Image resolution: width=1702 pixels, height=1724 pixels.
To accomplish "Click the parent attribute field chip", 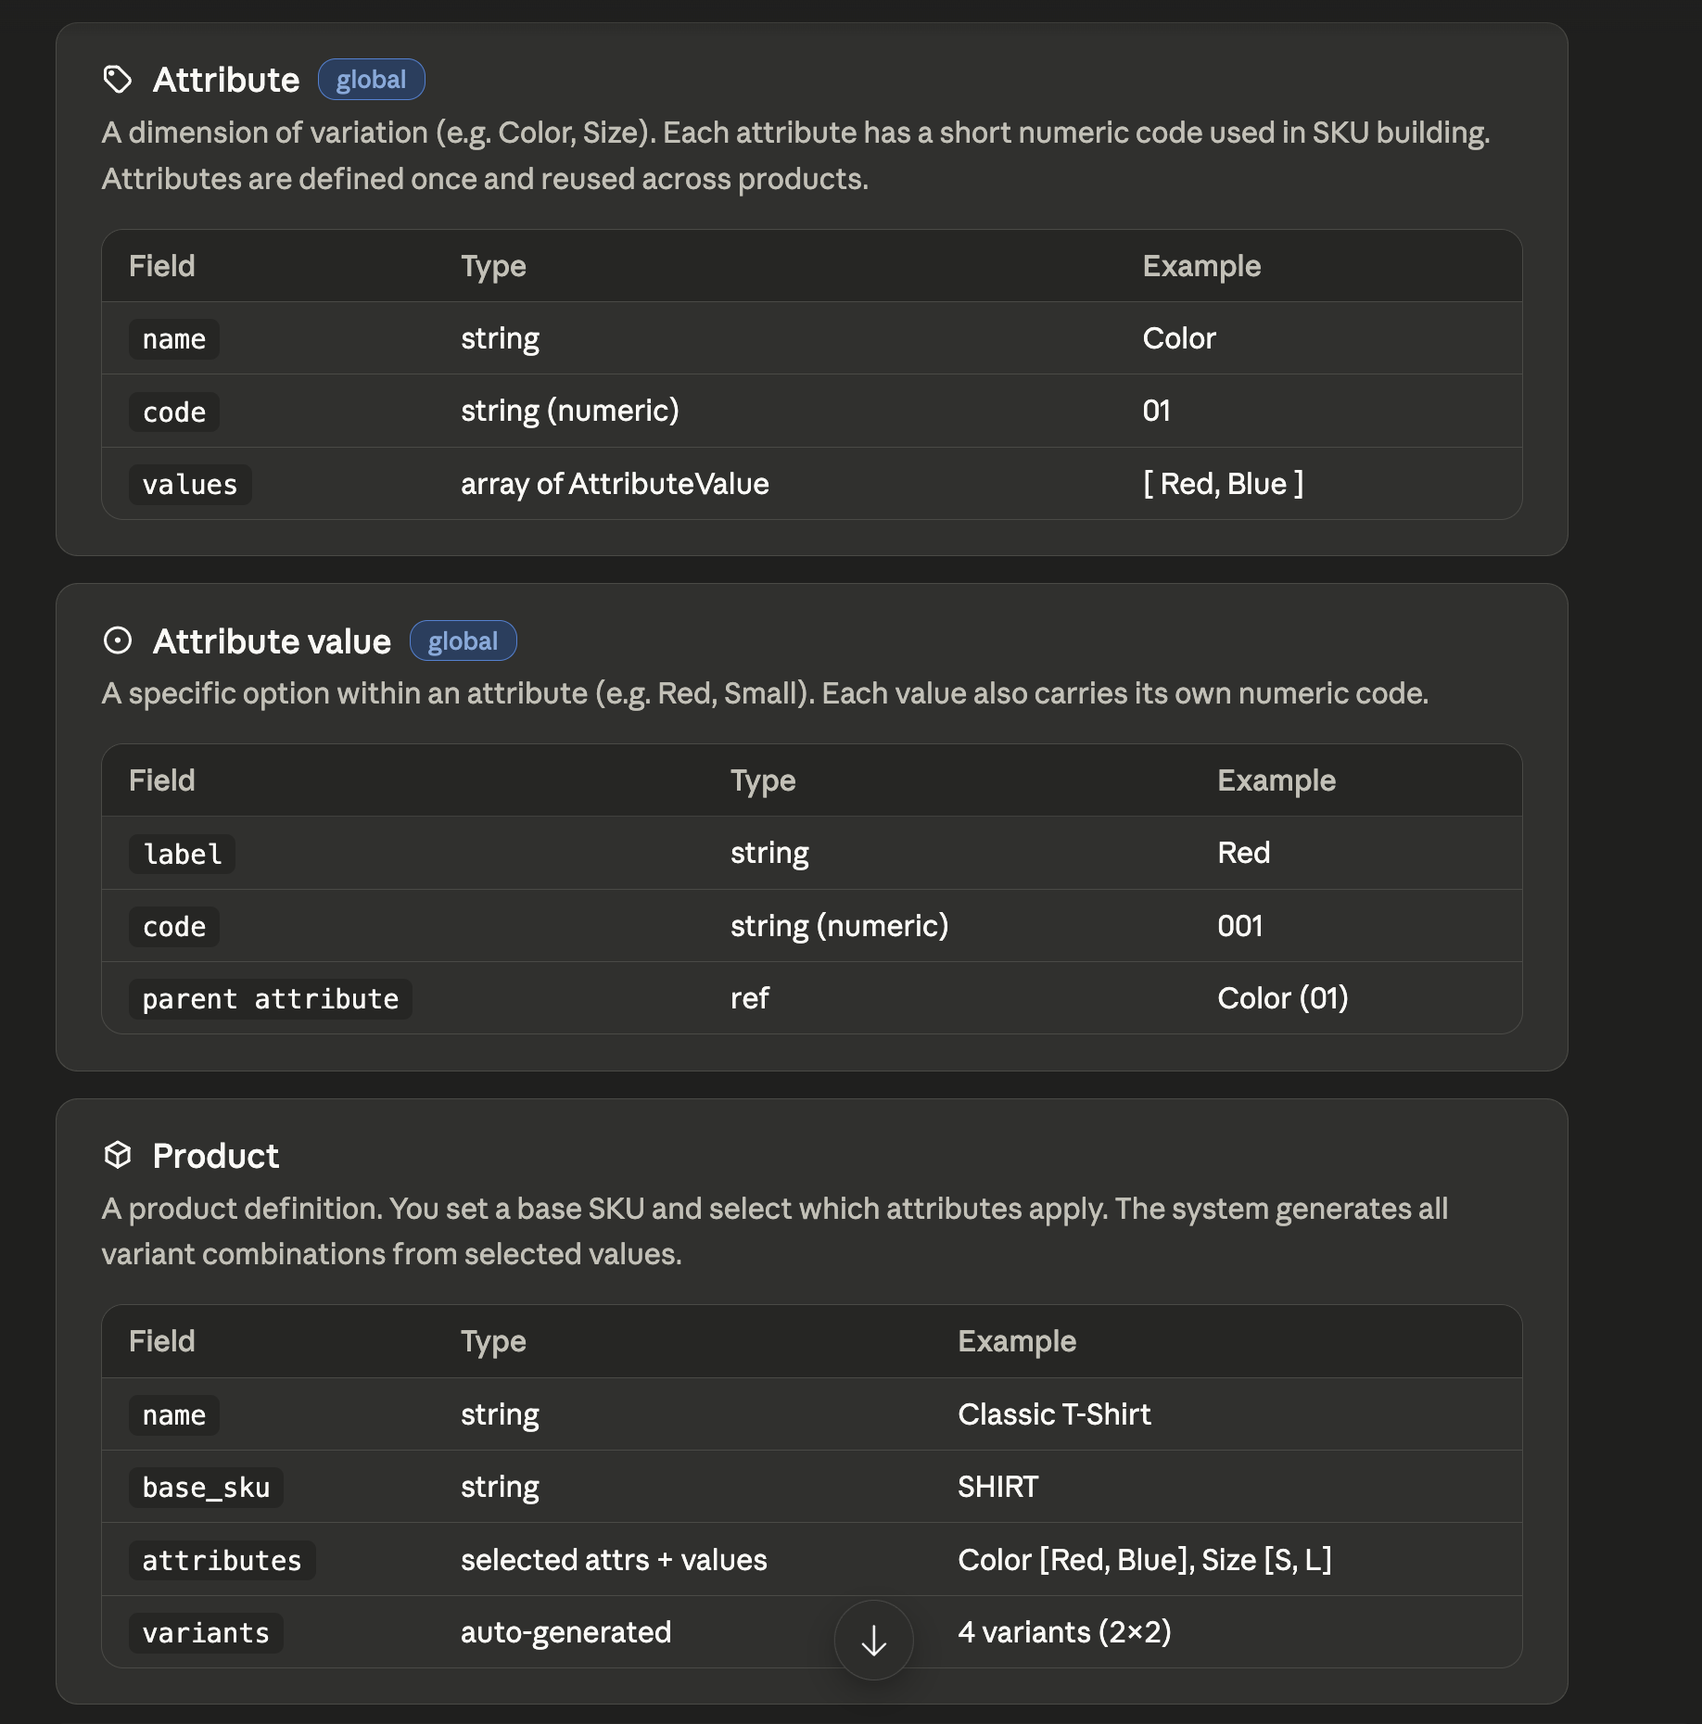I will (x=271, y=998).
